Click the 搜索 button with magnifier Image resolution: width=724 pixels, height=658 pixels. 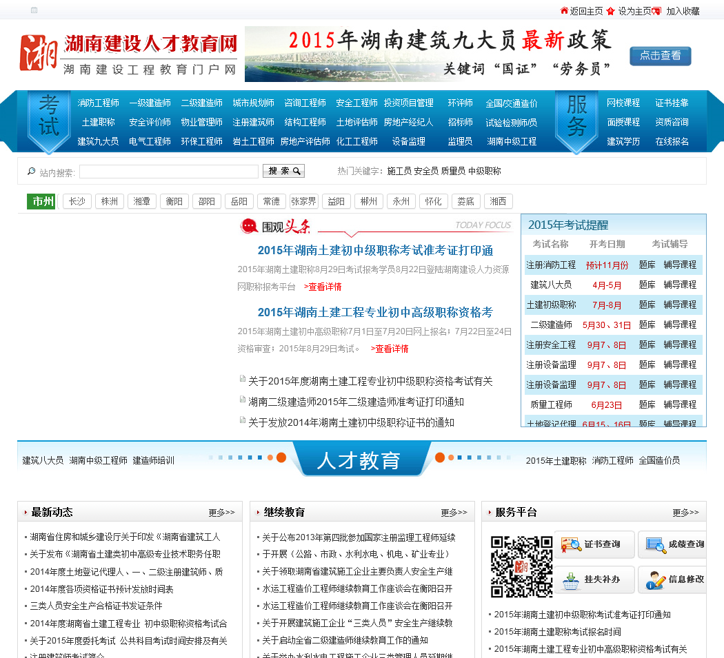[283, 171]
